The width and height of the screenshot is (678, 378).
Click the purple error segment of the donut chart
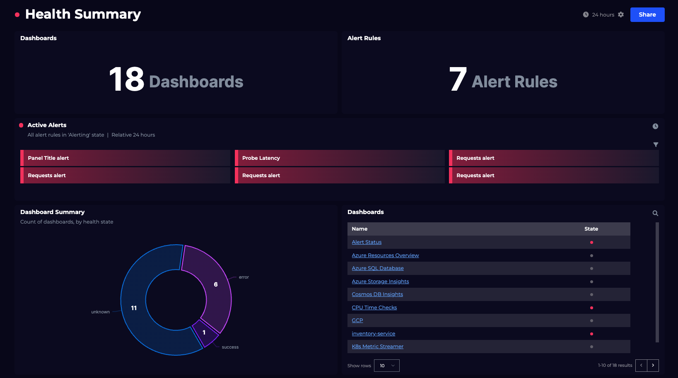tap(216, 284)
